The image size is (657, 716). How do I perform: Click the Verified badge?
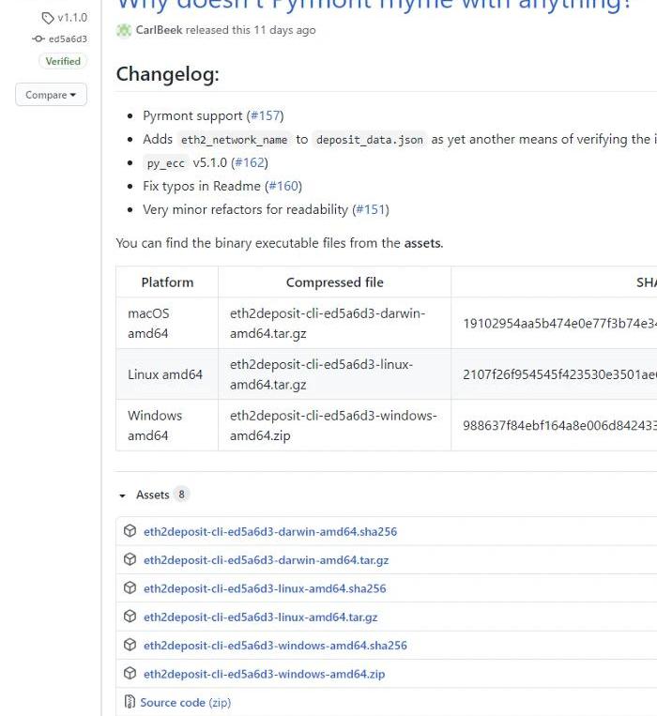pos(64,61)
